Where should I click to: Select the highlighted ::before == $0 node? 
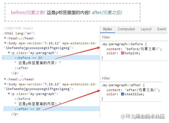point(51,58)
